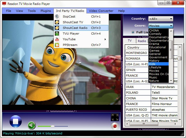Screen dimensions: 186x138
Task: Open the Help menu
Action: tap(121, 11)
